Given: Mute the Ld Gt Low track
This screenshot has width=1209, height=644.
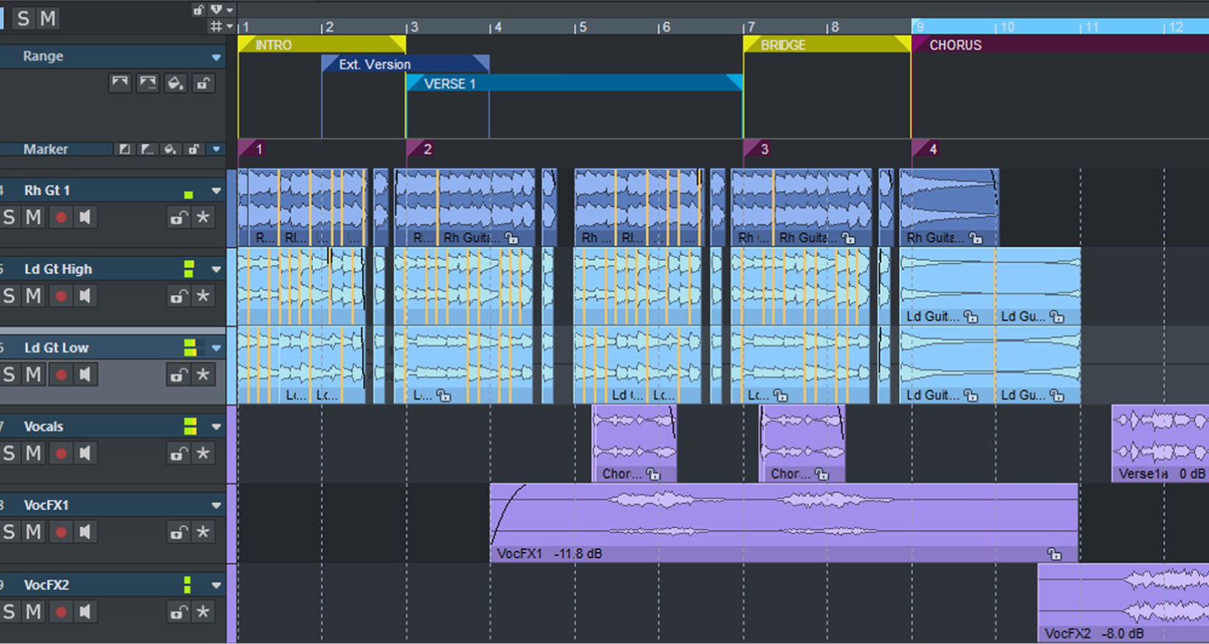Looking at the screenshot, I should click(33, 375).
